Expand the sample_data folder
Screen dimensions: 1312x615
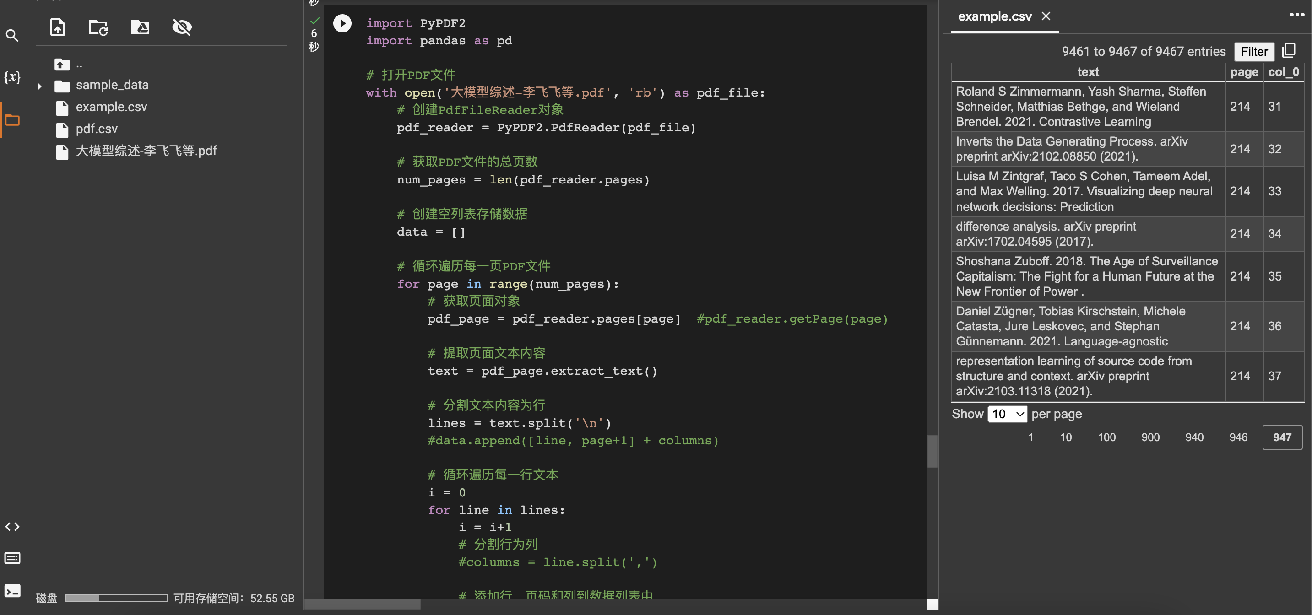click(40, 86)
